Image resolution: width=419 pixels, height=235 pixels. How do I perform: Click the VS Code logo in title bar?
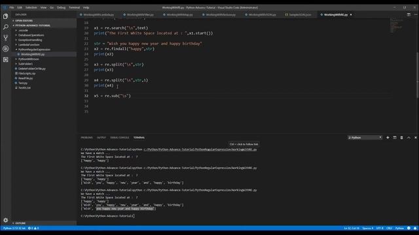click(x=5, y=7)
